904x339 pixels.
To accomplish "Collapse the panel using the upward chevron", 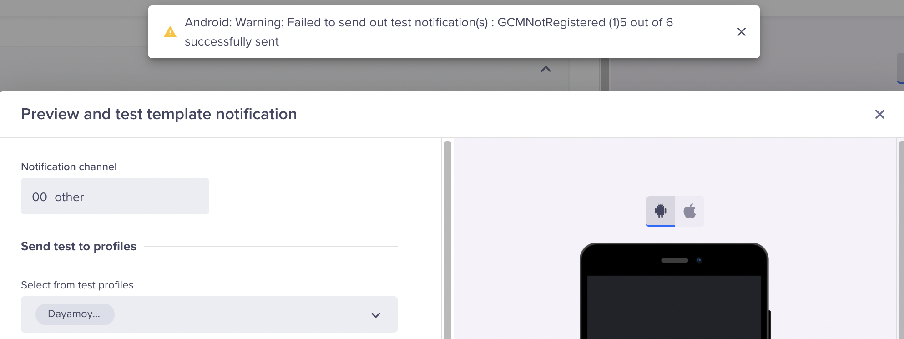I will (x=545, y=69).
